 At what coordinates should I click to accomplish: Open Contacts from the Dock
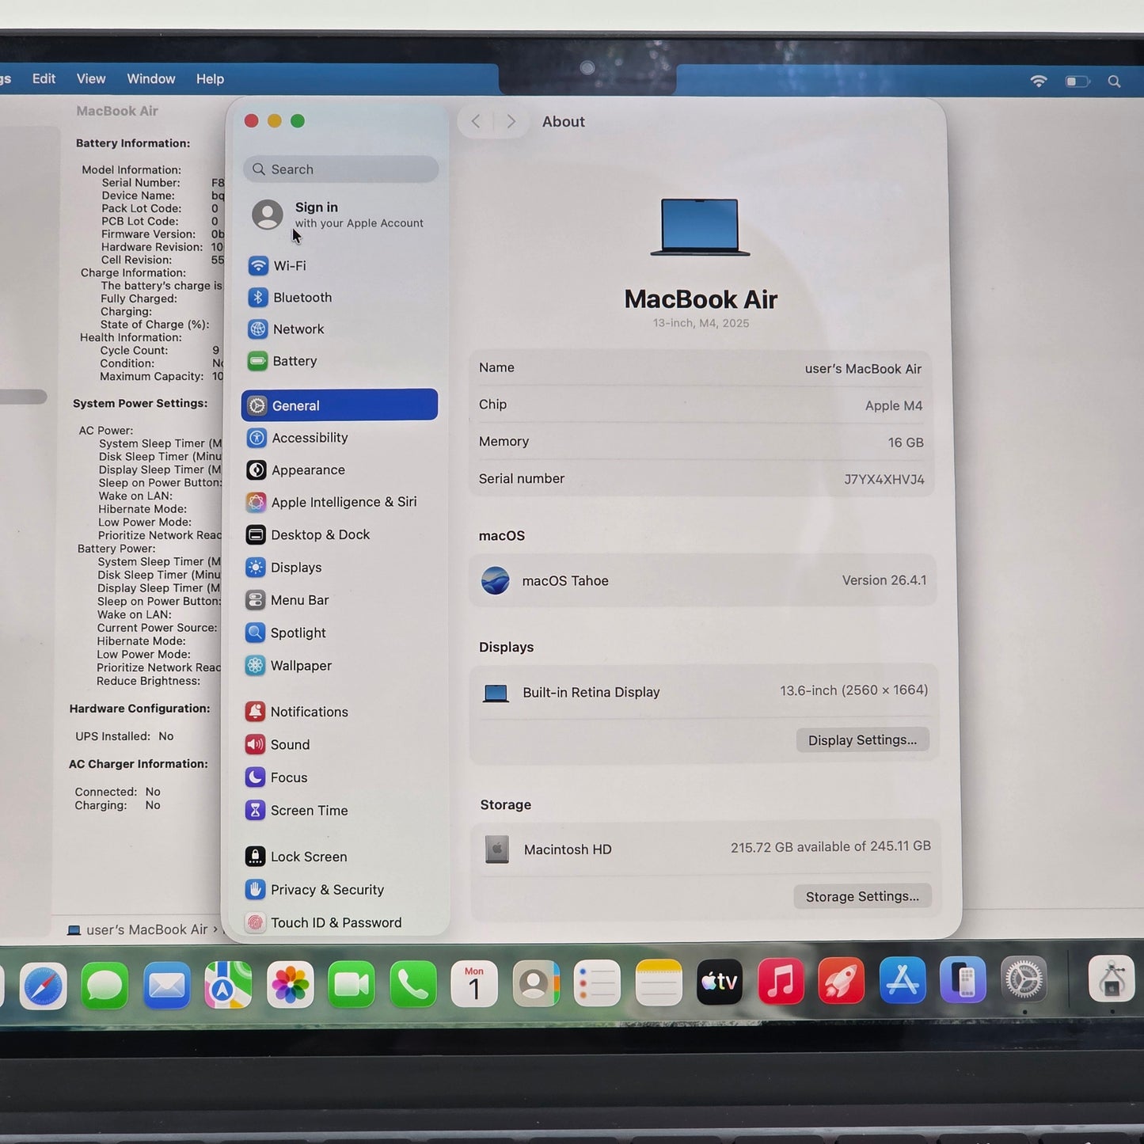(x=536, y=984)
